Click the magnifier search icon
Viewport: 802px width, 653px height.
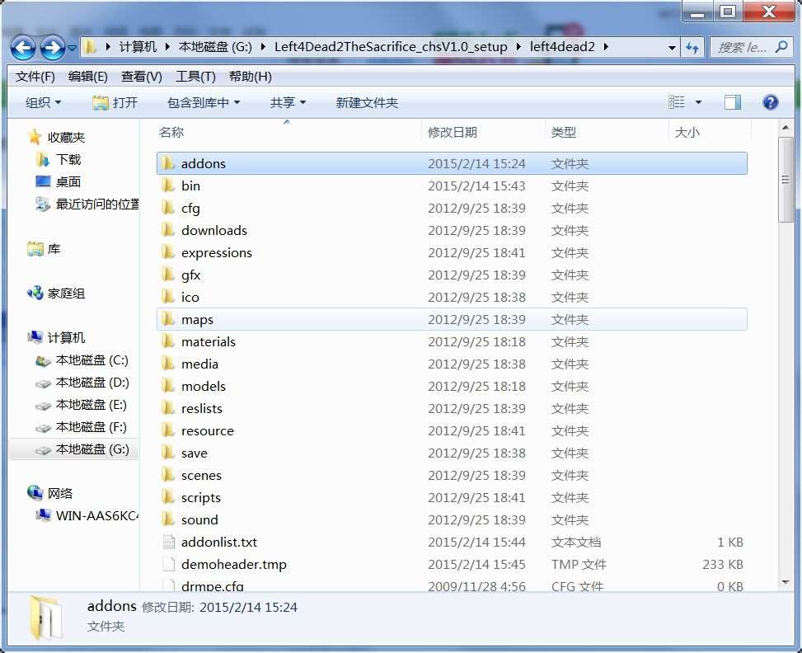781,47
